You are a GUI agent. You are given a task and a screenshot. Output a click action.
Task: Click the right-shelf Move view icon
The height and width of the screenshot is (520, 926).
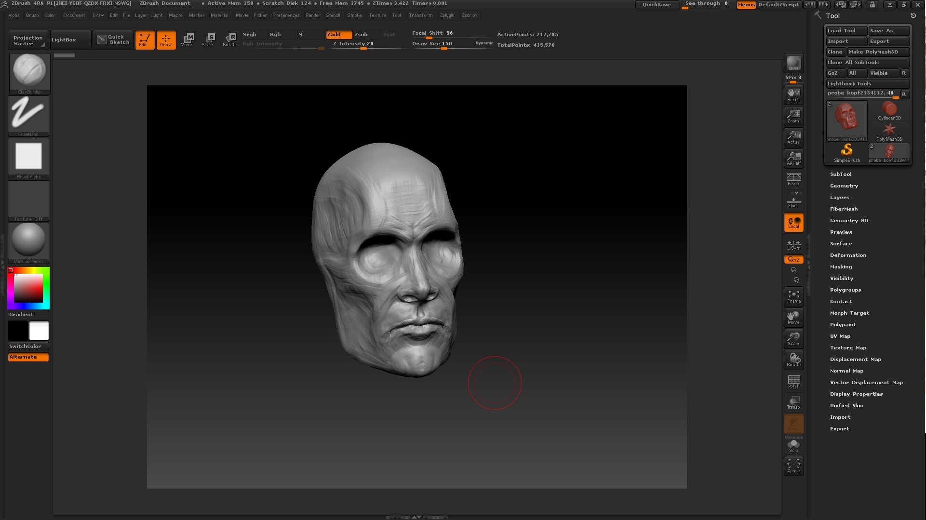pyautogui.click(x=793, y=317)
